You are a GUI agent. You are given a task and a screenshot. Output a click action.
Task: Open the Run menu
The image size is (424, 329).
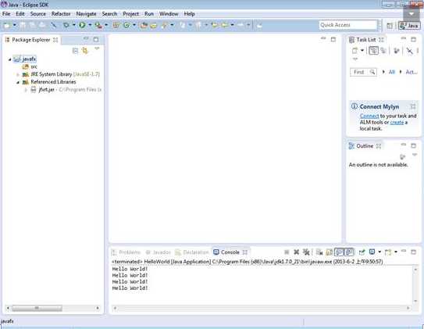pyautogui.click(x=149, y=14)
